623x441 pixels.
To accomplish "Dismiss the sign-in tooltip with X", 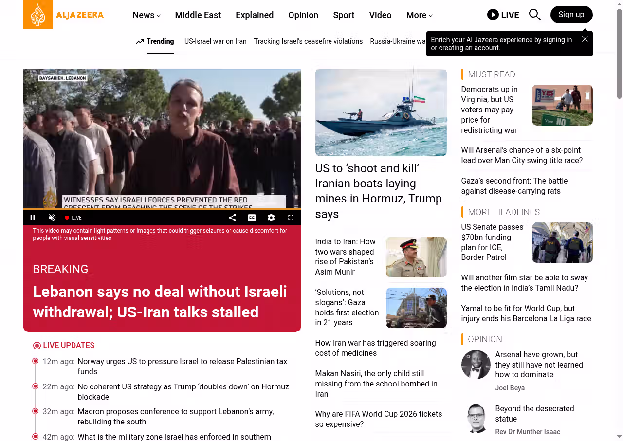I will tap(585, 39).
